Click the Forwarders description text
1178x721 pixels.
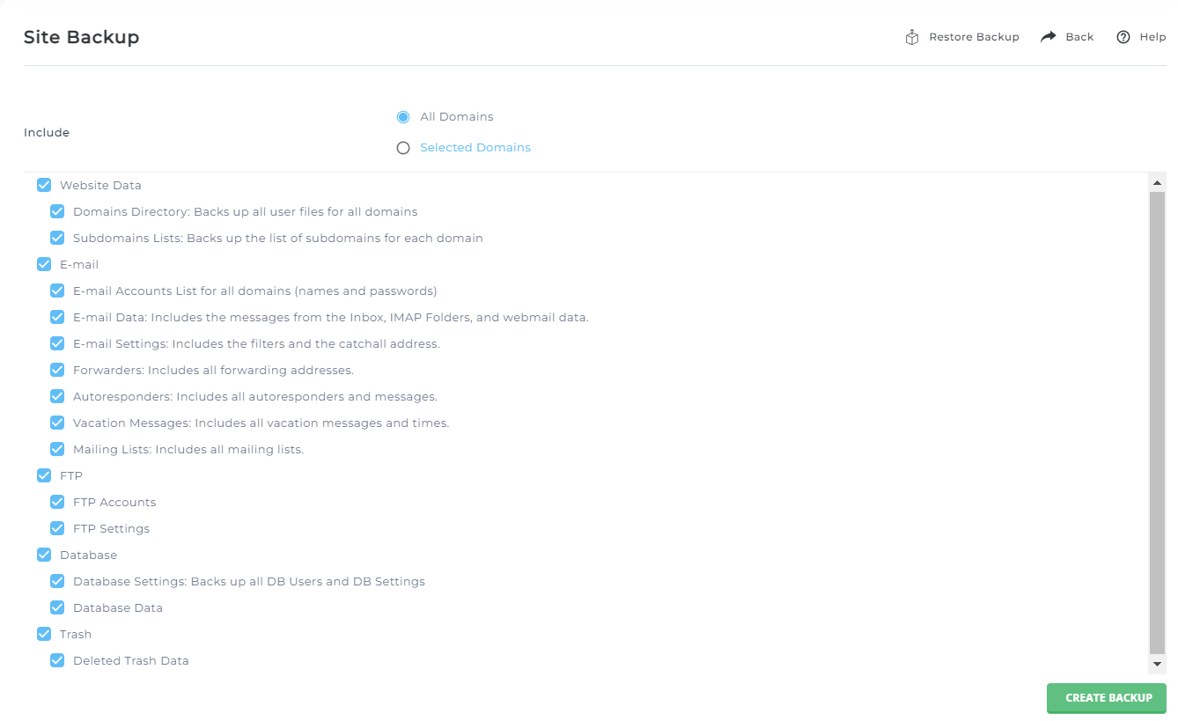pos(213,371)
